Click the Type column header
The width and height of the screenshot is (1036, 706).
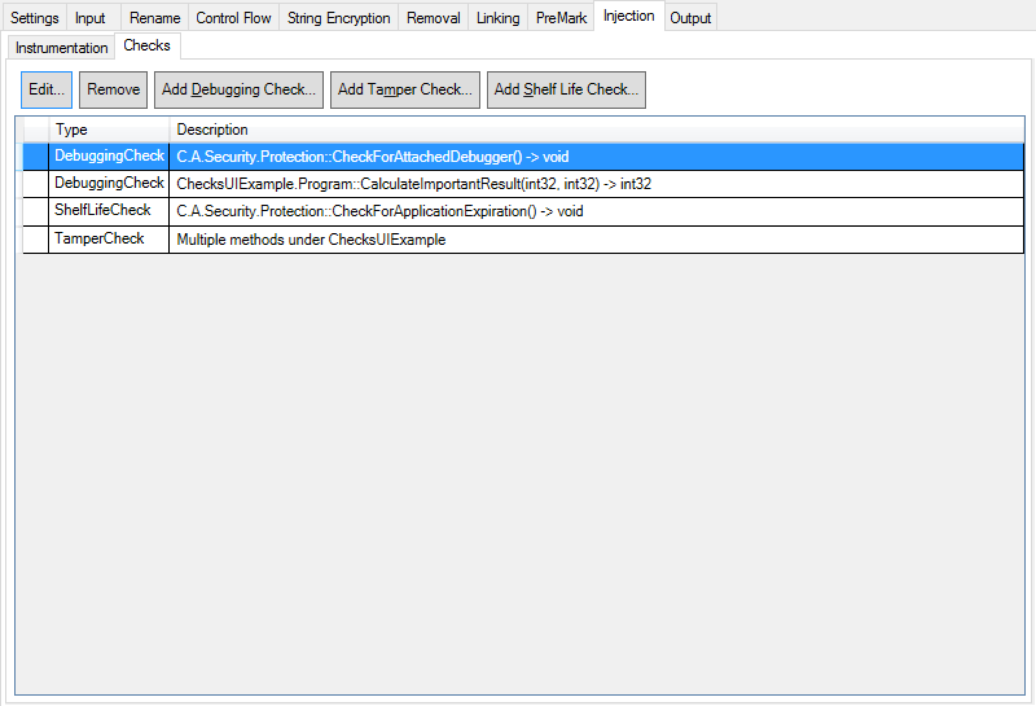[x=71, y=129]
